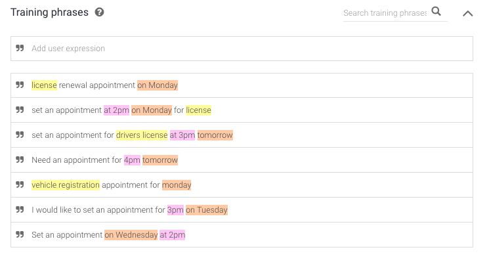Screen dimensions: 489x256
Task: Select the yellow 'drivers license' annotation
Action: pyautogui.click(x=142, y=135)
